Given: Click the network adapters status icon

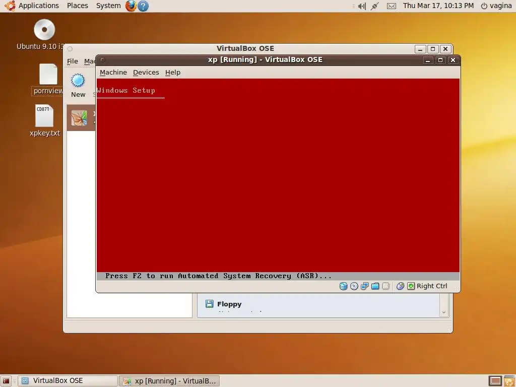Looking at the screenshot, I should (364, 286).
